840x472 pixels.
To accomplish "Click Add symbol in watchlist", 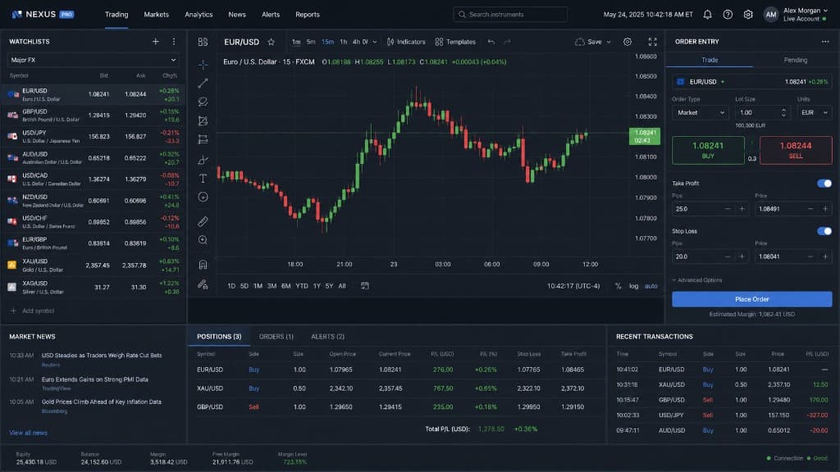I will [x=32, y=311].
